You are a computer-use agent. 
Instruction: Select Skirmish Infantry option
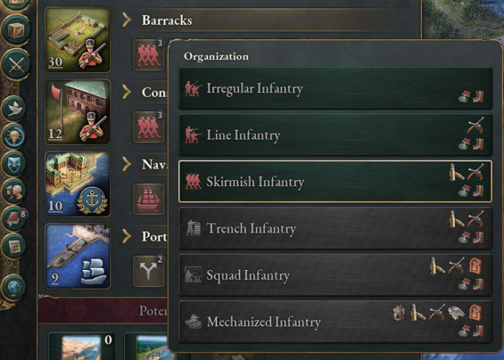335,181
